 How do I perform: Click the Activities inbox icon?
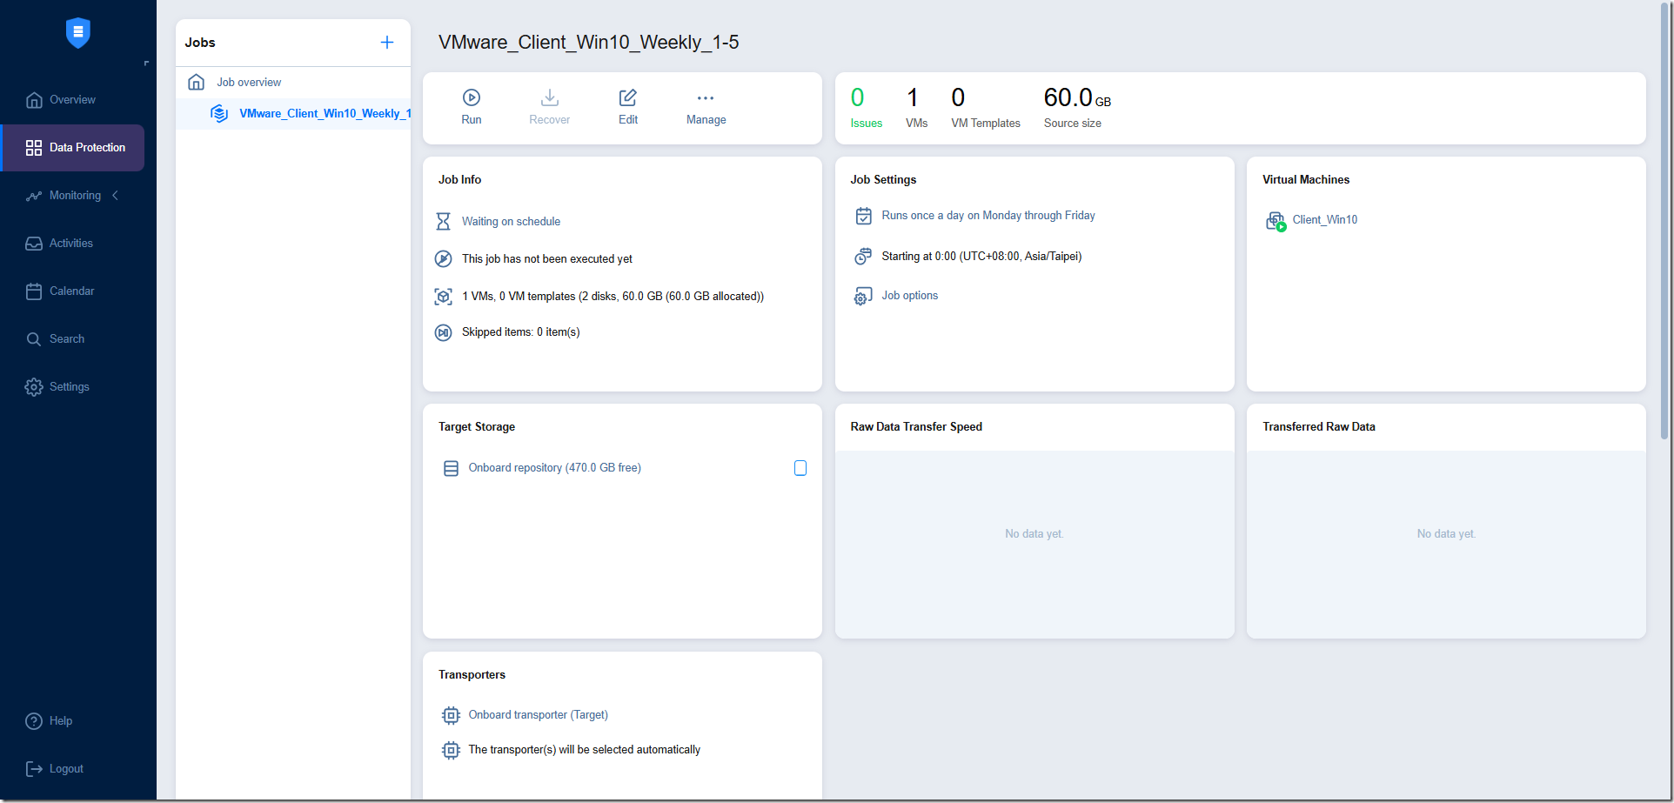[x=34, y=244]
